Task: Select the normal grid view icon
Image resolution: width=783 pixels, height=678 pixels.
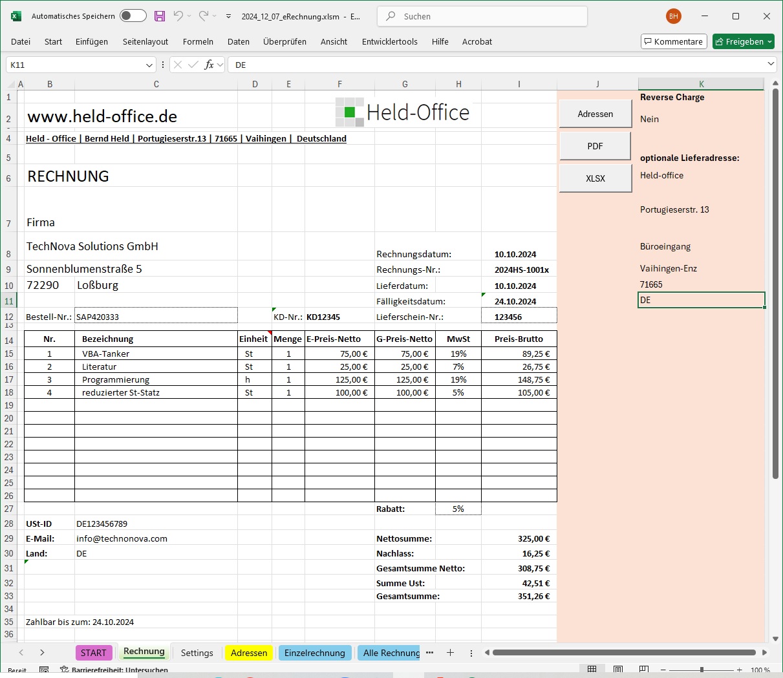Action: click(592, 670)
